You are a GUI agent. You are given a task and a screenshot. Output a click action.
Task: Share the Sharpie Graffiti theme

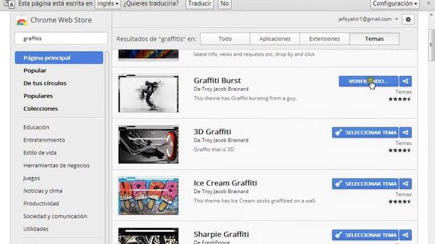click(x=405, y=235)
